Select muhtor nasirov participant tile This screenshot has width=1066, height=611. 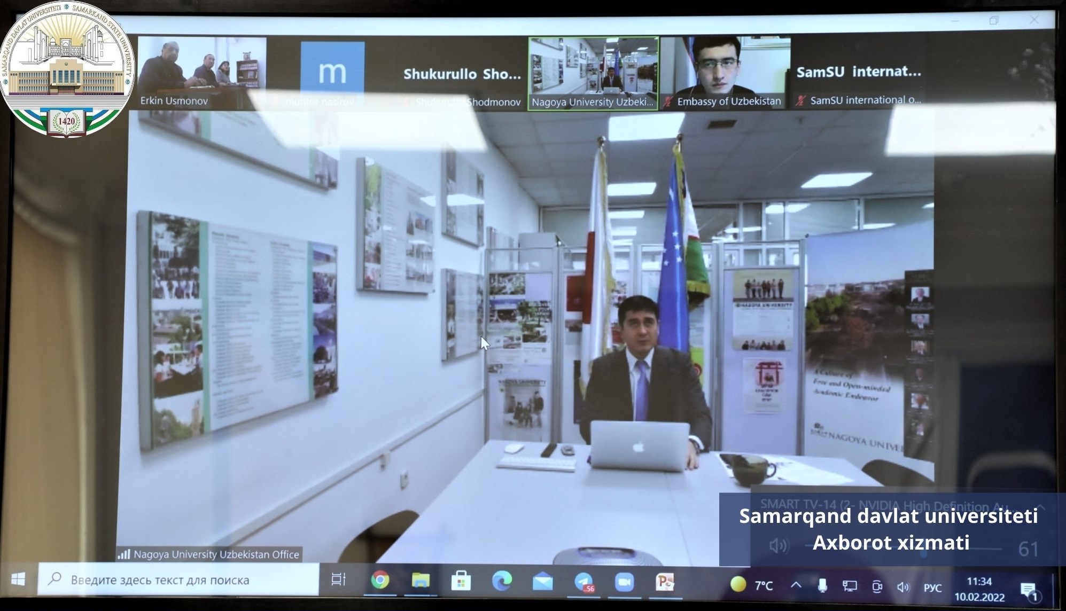[332, 74]
